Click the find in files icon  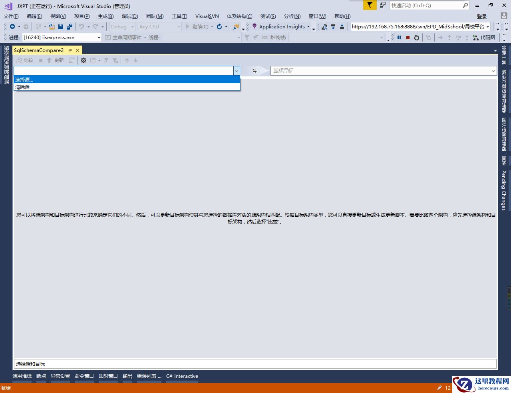(x=236, y=27)
